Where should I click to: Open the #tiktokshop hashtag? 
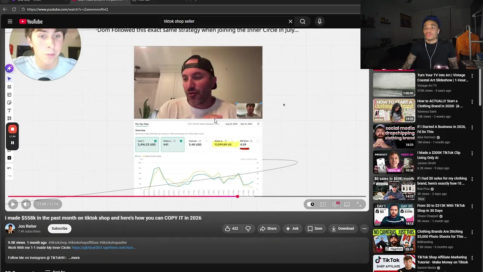(58, 243)
